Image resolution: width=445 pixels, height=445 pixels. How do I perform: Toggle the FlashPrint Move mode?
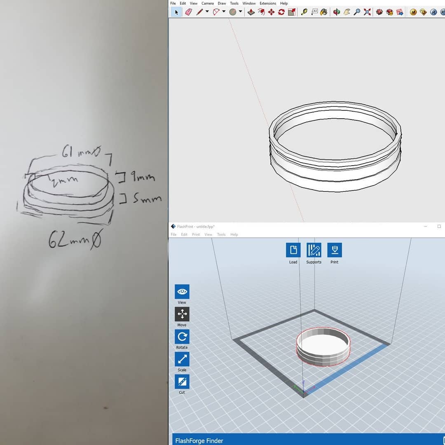pyautogui.click(x=182, y=314)
